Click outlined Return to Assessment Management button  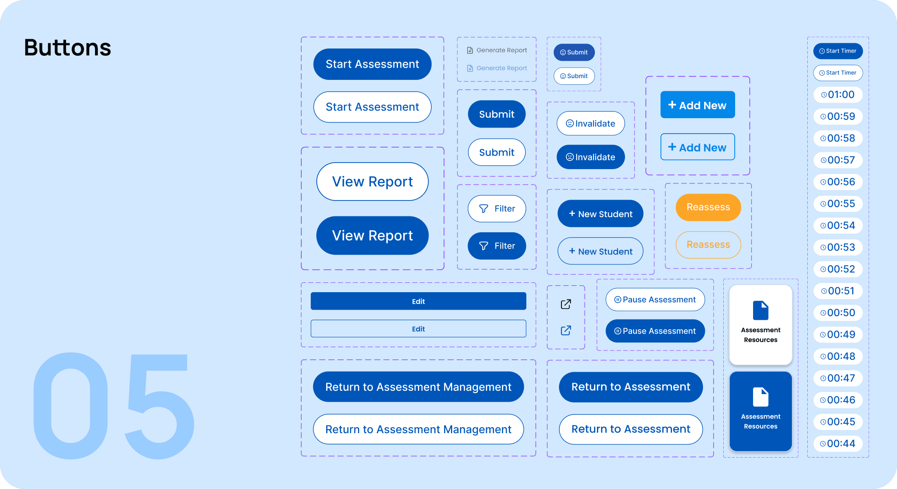coord(418,429)
